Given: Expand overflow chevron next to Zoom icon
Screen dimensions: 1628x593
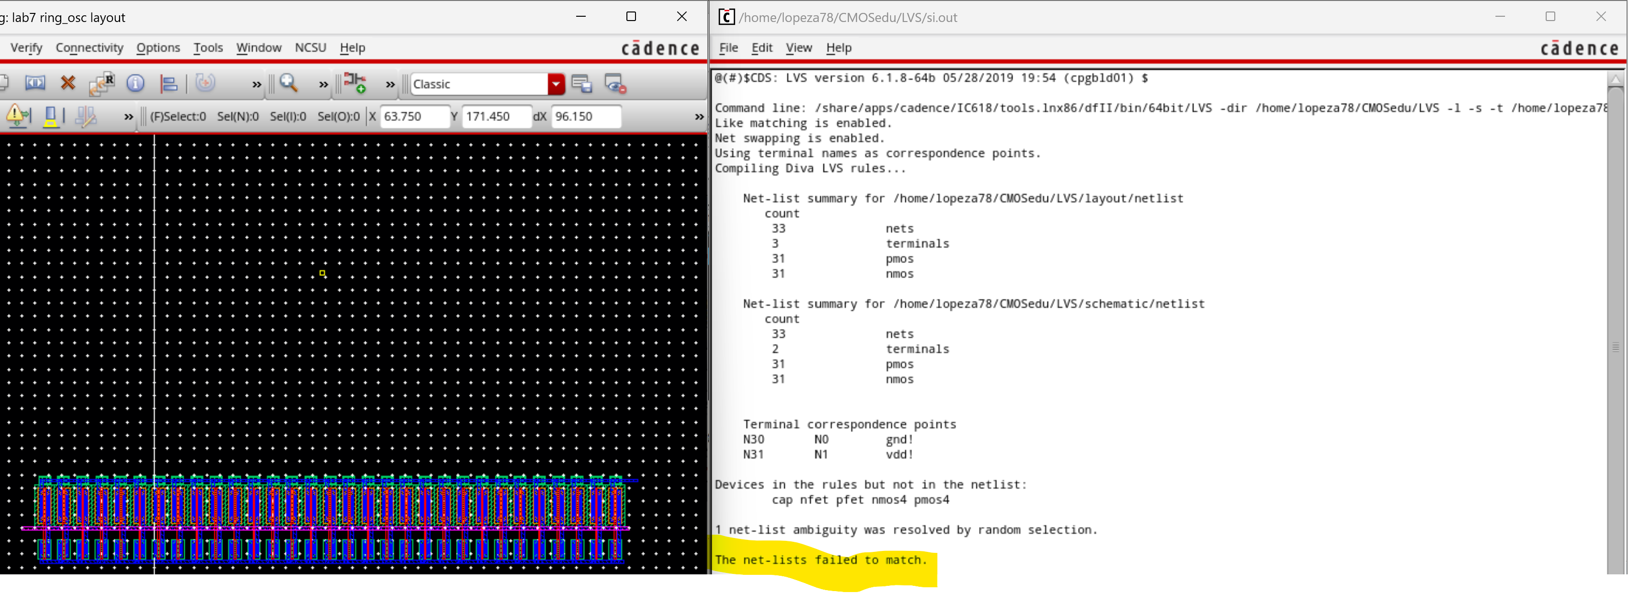Looking at the screenshot, I should (323, 85).
